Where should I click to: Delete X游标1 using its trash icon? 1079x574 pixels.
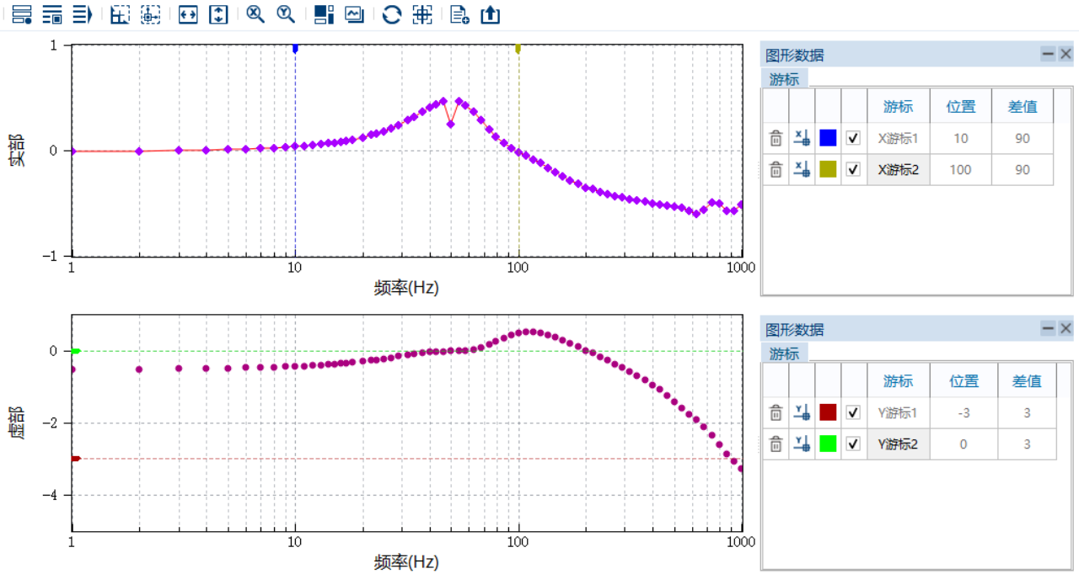(x=776, y=138)
